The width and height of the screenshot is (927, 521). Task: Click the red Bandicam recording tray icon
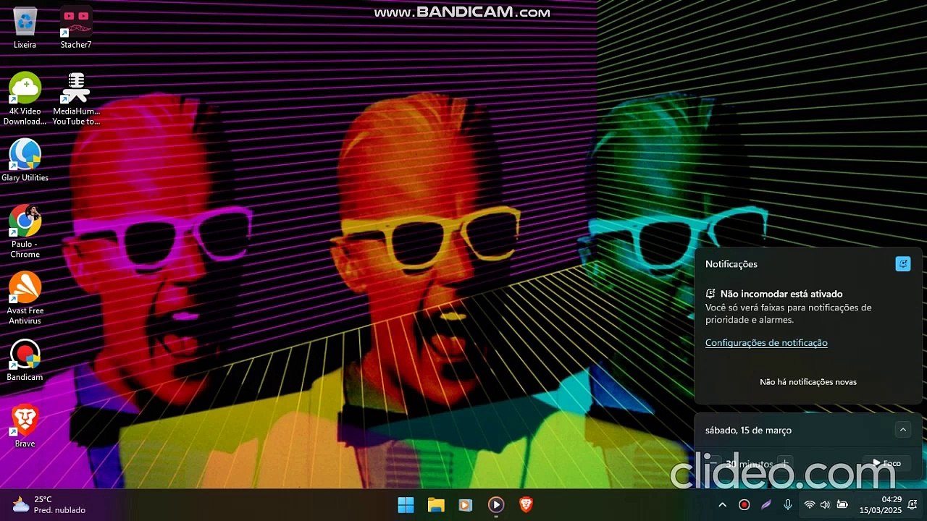point(744,505)
